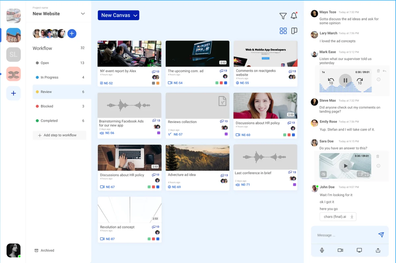Click the send message paper plane icon

coord(381,235)
